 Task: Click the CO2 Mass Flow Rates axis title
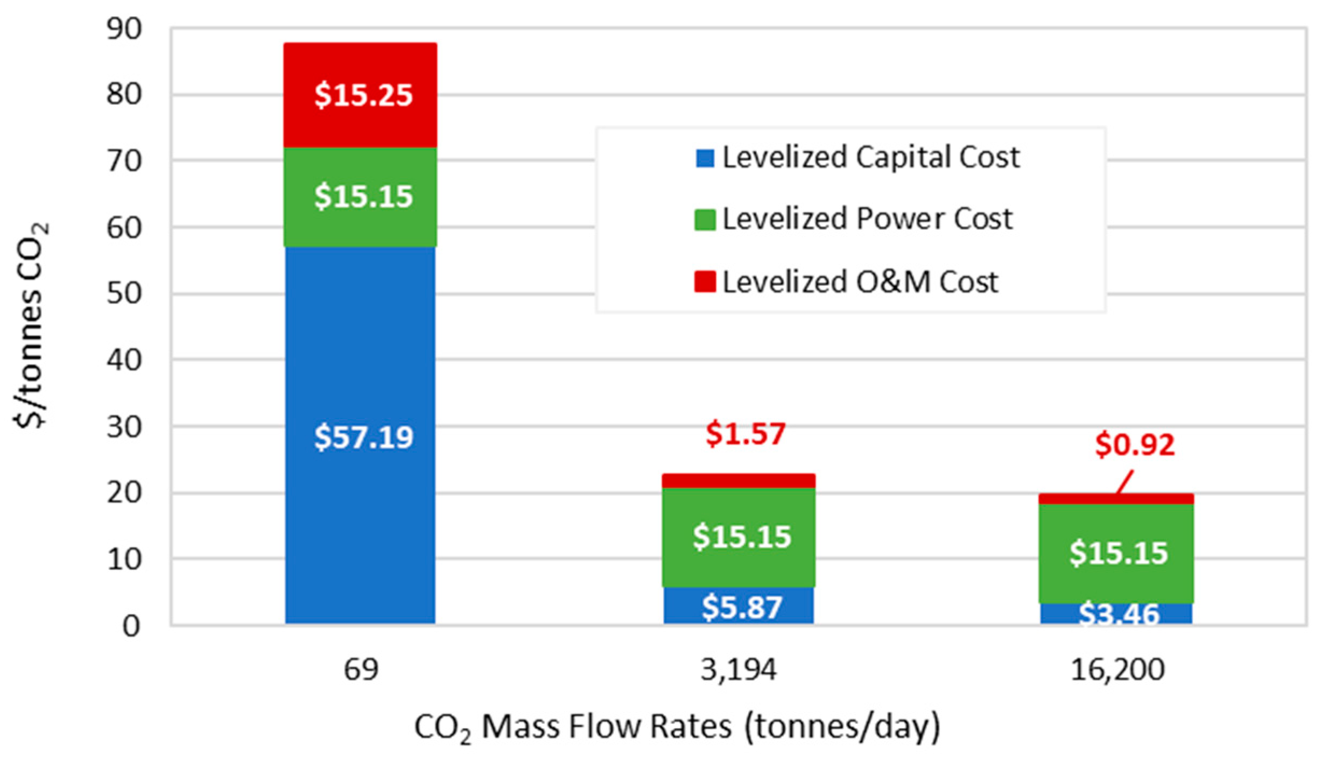(x=677, y=727)
